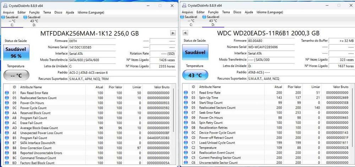Click status orb of Start/Stop Count row
The image size is (355, 167).
(186, 102)
